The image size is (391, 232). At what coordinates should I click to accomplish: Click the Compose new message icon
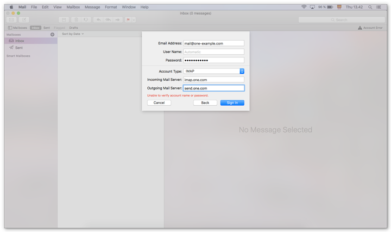click(x=24, y=20)
